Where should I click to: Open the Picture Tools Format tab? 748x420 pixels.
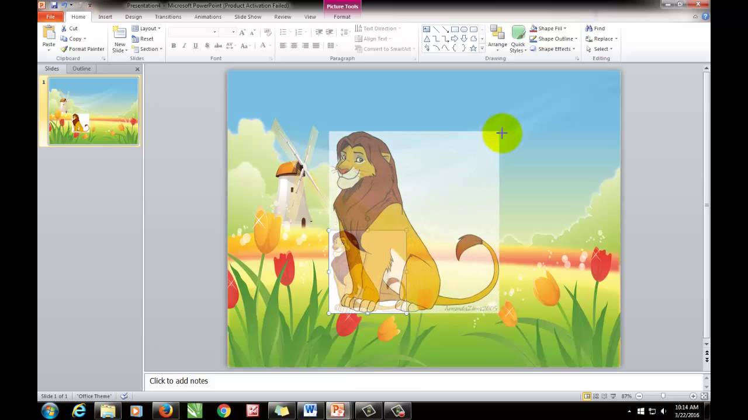pos(342,17)
